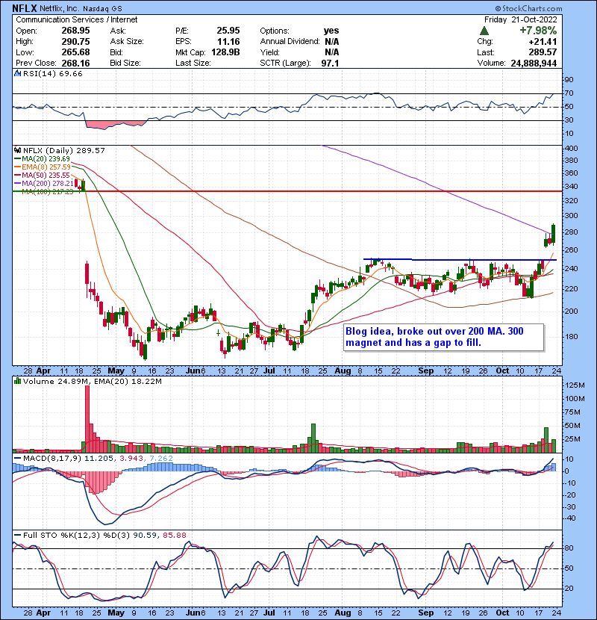Click the MACD histogram value 7.262
The image size is (597, 620).
tap(161, 459)
